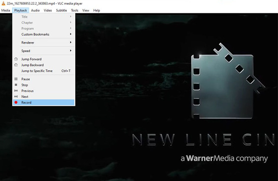Click the Next track icon

[16, 96]
